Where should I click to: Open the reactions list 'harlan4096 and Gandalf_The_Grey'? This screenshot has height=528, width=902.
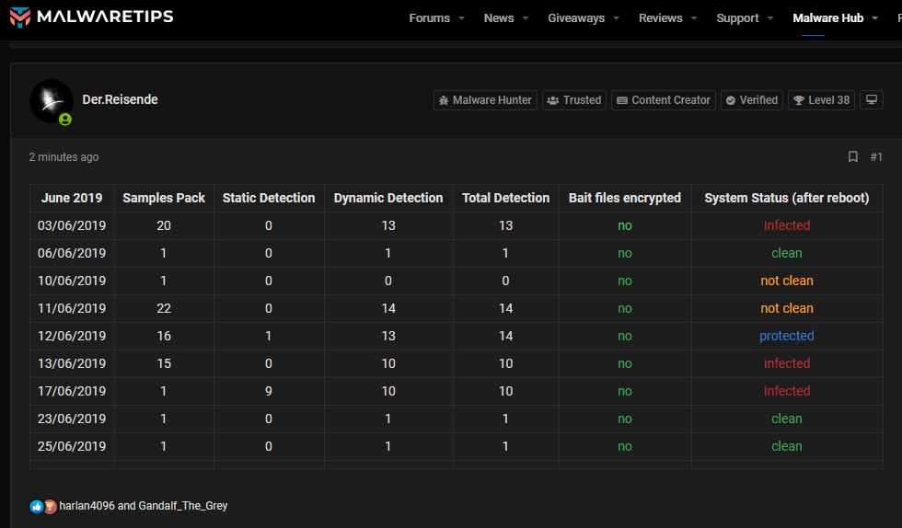click(144, 506)
